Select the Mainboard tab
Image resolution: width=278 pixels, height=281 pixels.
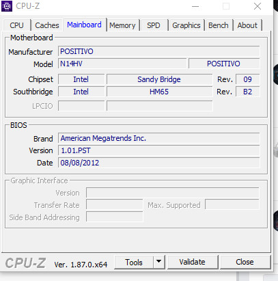point(84,25)
